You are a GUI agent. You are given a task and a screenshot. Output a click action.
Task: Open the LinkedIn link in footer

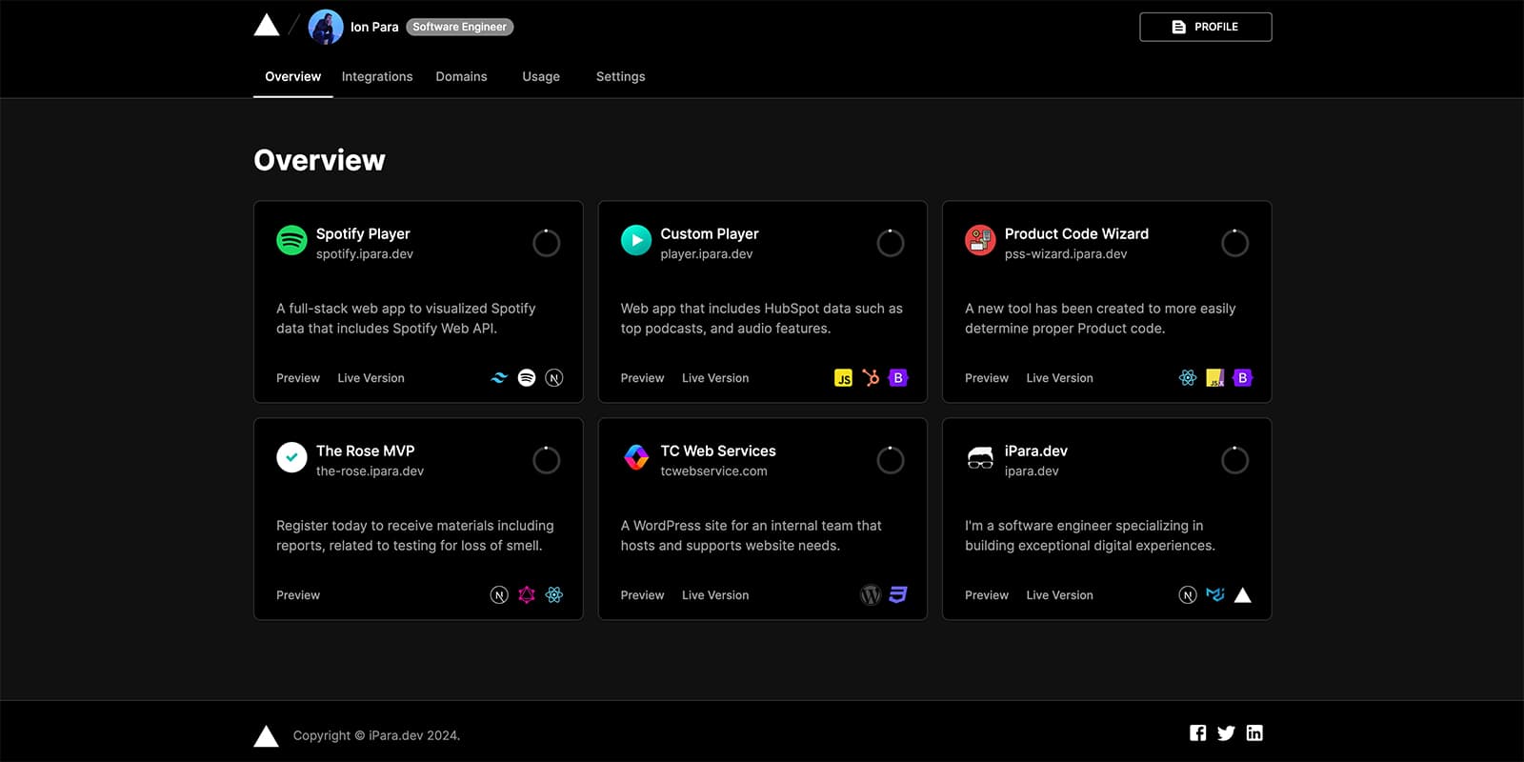pos(1254,732)
